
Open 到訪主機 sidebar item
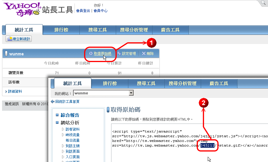click(72, 146)
